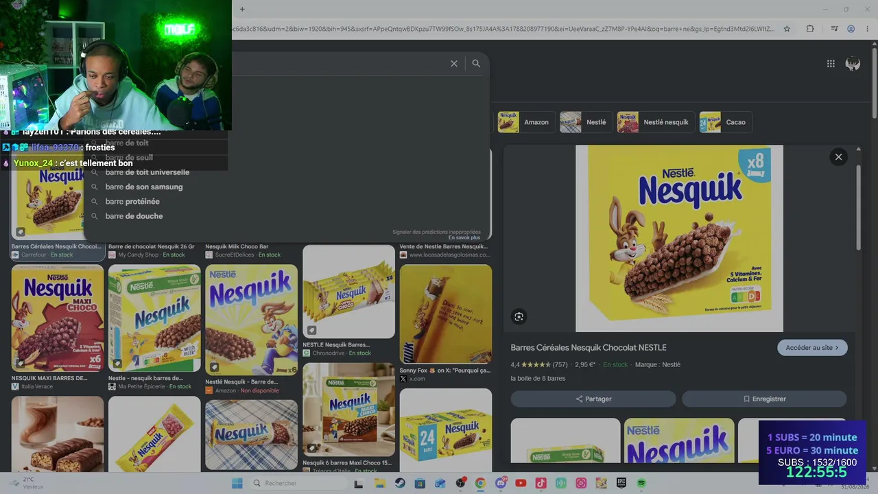Open the Sonny Fox on X image
878x494 pixels.
446,314
